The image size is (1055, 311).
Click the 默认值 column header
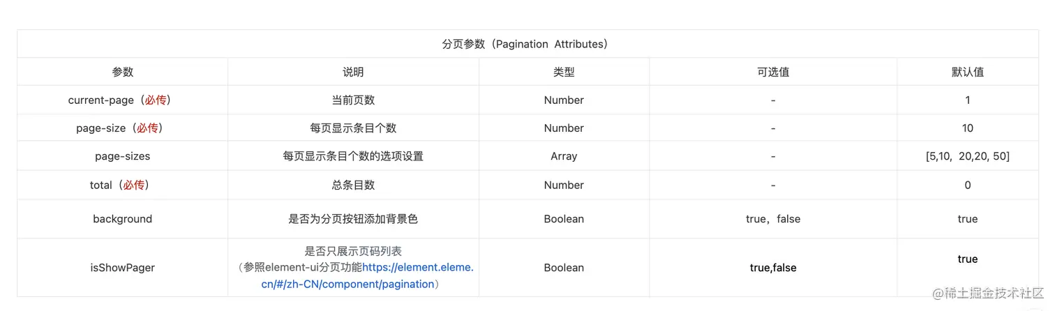coord(968,72)
